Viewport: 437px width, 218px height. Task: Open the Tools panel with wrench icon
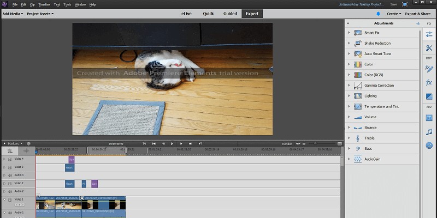coord(429,48)
